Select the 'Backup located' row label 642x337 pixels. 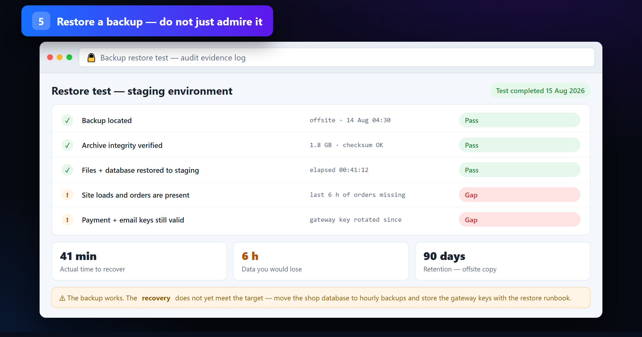(107, 121)
